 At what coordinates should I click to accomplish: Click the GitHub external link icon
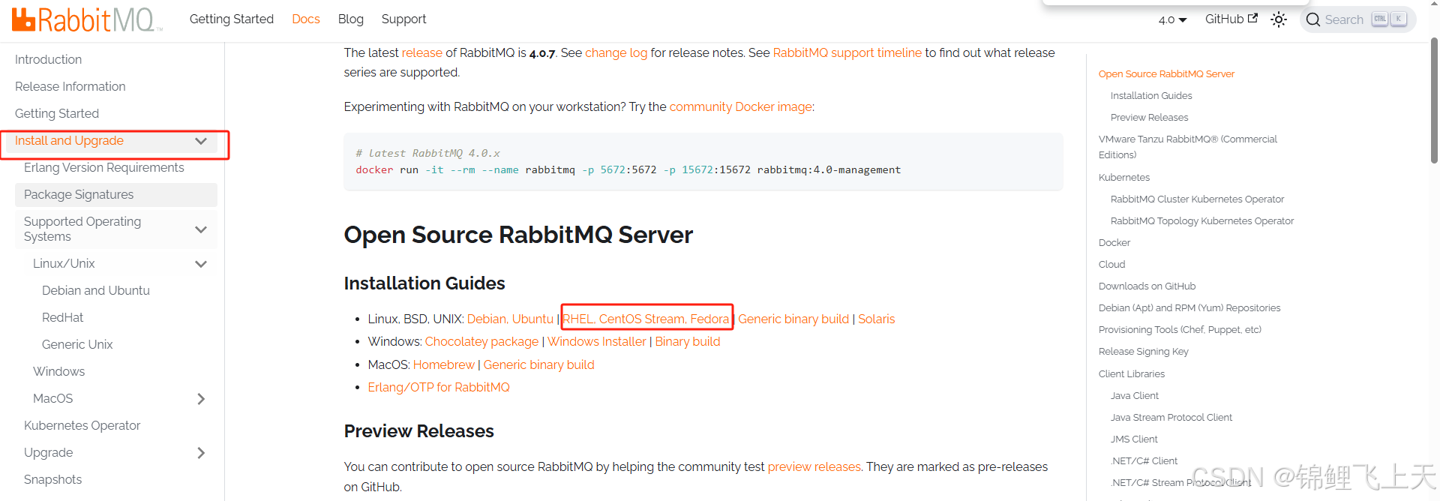1252,19
